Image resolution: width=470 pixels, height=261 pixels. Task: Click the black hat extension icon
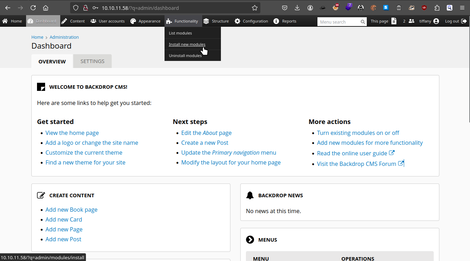tap(323, 8)
